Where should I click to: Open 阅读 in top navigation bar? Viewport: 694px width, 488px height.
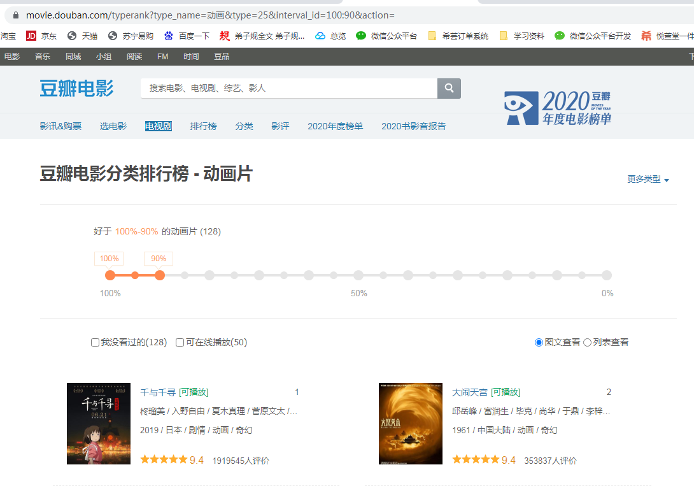coord(134,56)
